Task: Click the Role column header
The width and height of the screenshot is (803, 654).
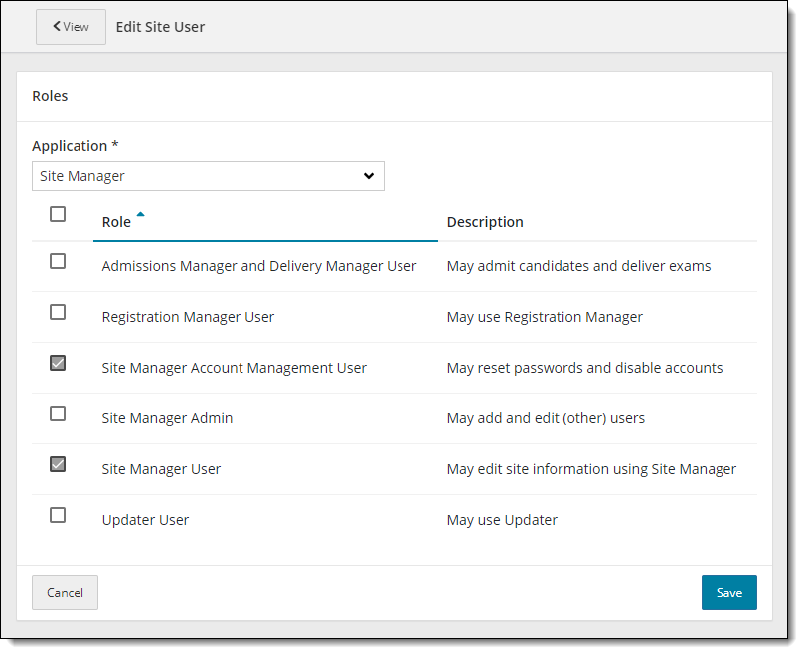Action: pos(114,222)
